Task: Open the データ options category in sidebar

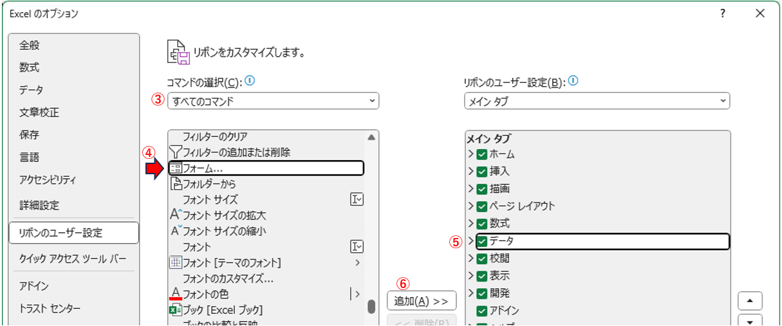Action: 74,90
